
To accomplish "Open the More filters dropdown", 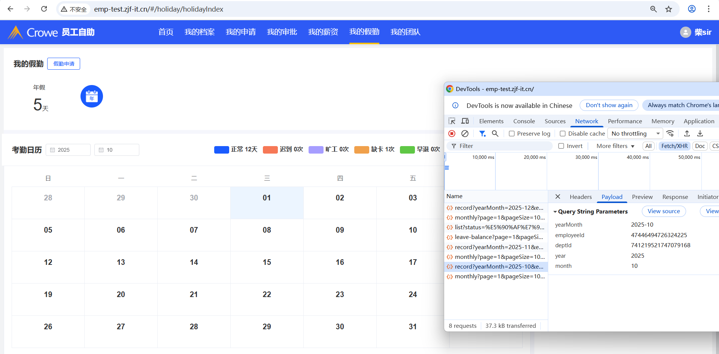I will tap(615, 146).
